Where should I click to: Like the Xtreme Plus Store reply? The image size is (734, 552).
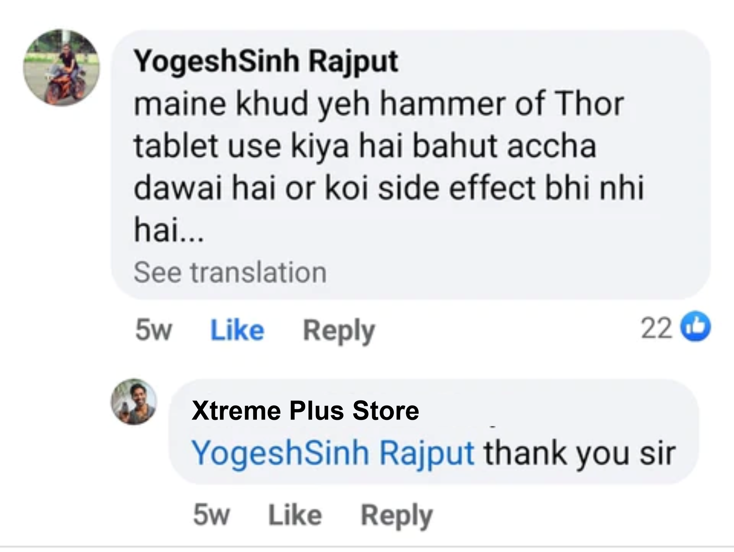click(295, 515)
